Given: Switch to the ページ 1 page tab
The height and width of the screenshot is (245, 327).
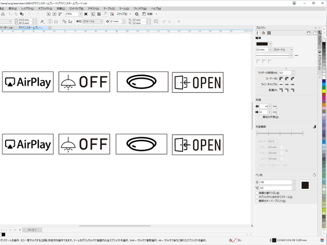Looking at the screenshot, I should tap(32, 230).
